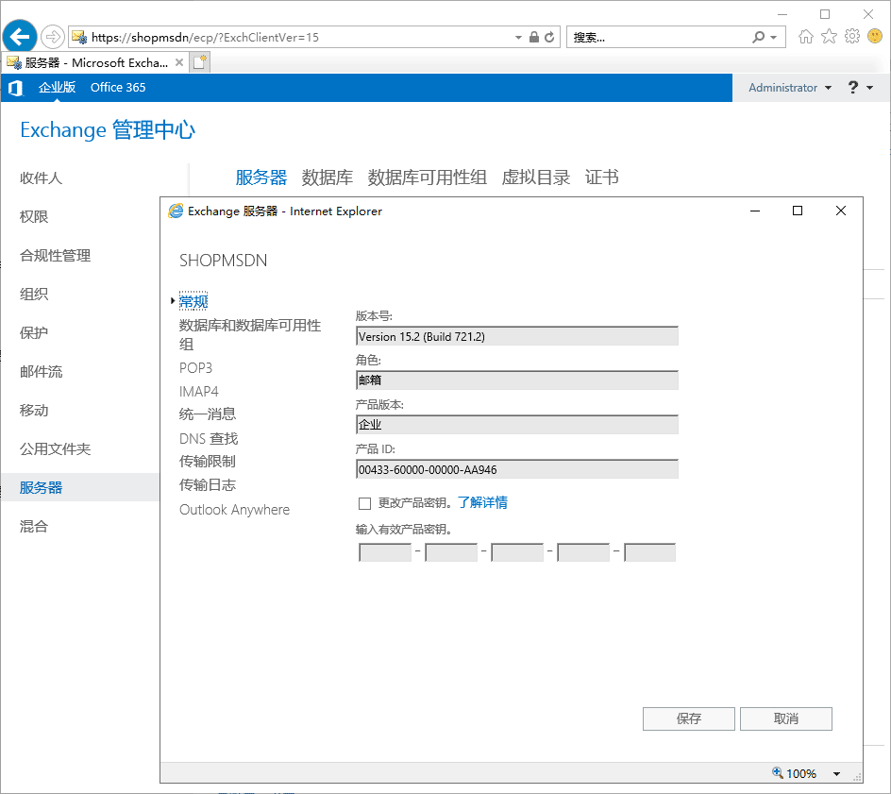Screen dimensions: 891x794
Task: Open the browser Home icon
Action: pyautogui.click(x=805, y=37)
